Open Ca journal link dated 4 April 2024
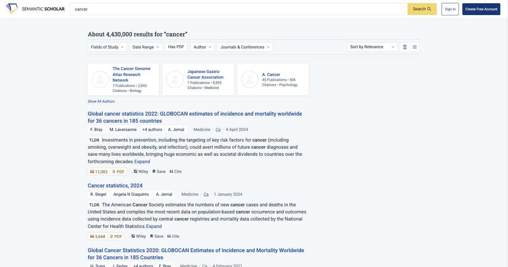 click(218, 130)
